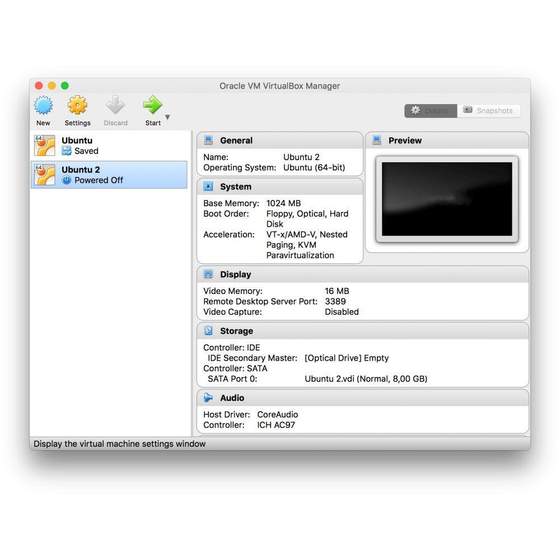The height and width of the screenshot is (560, 560).
Task: Click the "Controller: SATA" storage row
Action: point(235,368)
